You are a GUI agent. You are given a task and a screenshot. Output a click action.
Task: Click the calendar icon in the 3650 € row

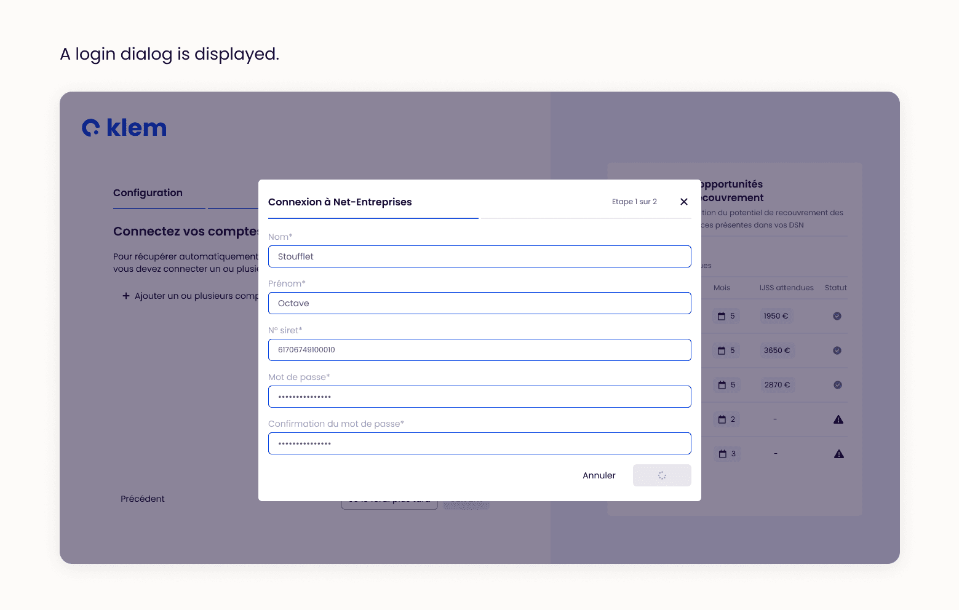pyautogui.click(x=722, y=351)
